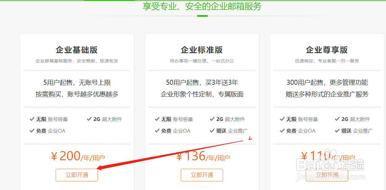
Task: Open 立即开通 for 企业基础版
Action: pyautogui.click(x=77, y=175)
